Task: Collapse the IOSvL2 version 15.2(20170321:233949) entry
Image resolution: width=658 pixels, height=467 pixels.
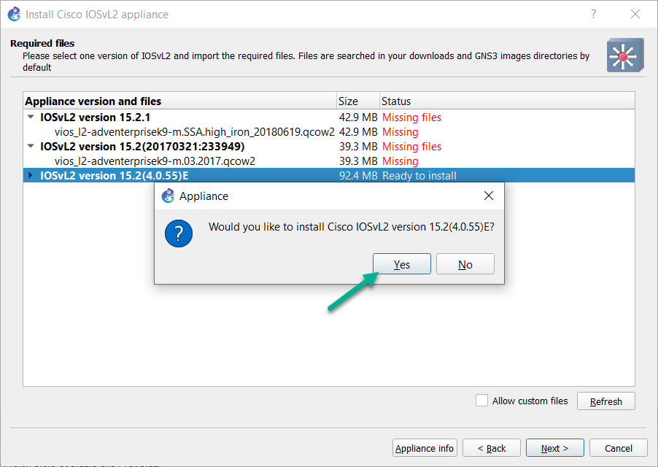Action: point(31,147)
